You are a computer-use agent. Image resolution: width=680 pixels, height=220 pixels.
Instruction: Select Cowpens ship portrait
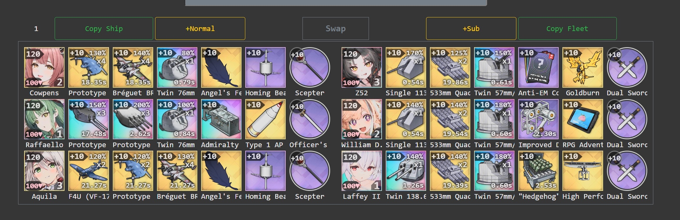(x=44, y=67)
